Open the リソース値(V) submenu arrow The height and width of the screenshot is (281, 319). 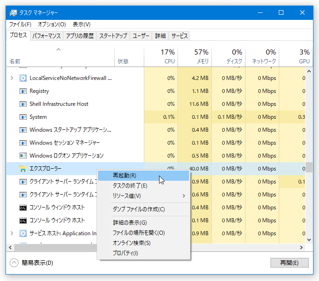(184, 196)
